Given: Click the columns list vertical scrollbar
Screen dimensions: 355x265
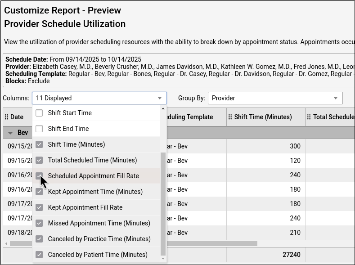Looking at the screenshot, I should click(x=163, y=202).
